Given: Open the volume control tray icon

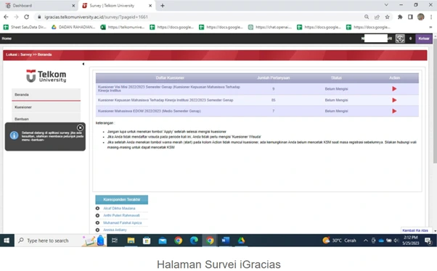Looking at the screenshot, I should [396, 241].
